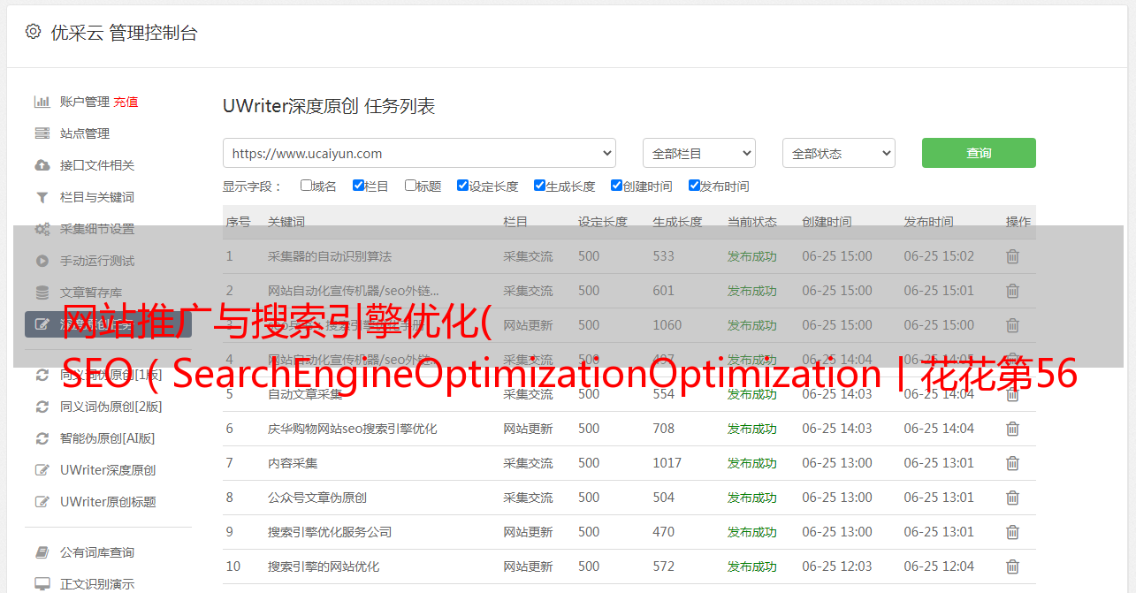Click keyword 公众号文章伪原创
Viewport: 1136px width, 593px height.
pos(317,498)
